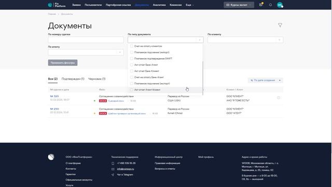Click the support phone number +7 495
Viewport: 332px width, 187px height.
126,163
